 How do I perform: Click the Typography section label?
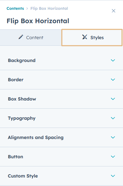[22, 118]
